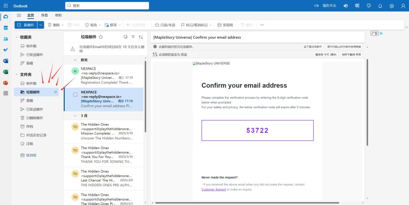Open the People app in left rail
The height and width of the screenshot is (205, 409).
(6, 39)
